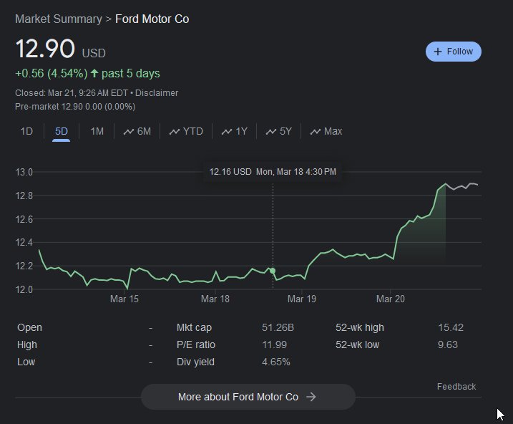The image size is (513, 424).
Task: Open the Disclaimer link
Action: pos(157,93)
